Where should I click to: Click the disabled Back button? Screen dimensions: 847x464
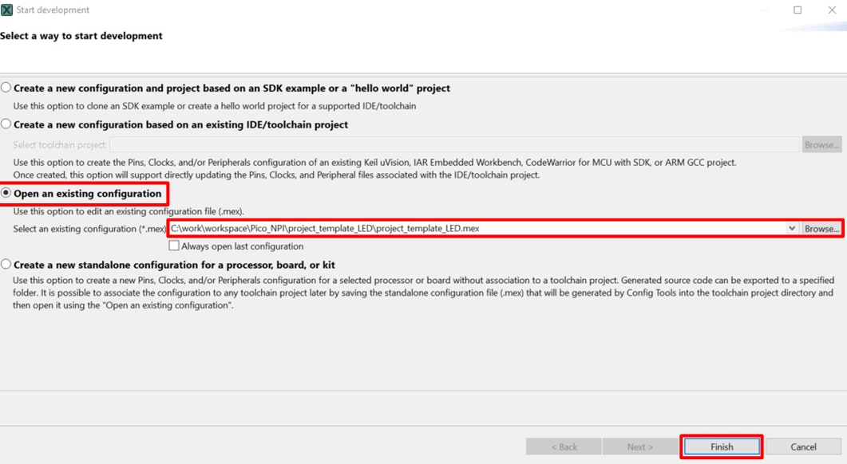point(564,446)
